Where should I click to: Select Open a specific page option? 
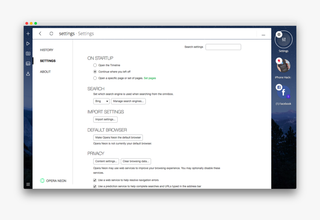pos(95,78)
